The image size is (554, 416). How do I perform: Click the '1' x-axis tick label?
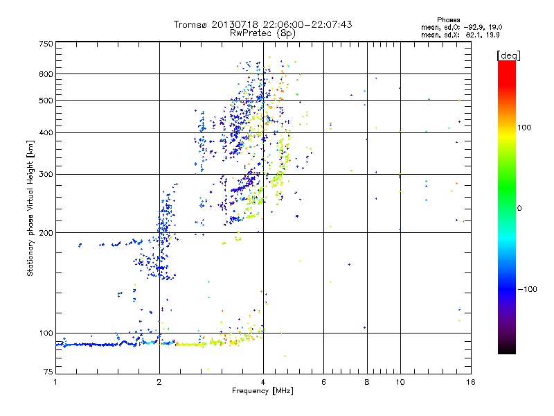click(x=55, y=382)
